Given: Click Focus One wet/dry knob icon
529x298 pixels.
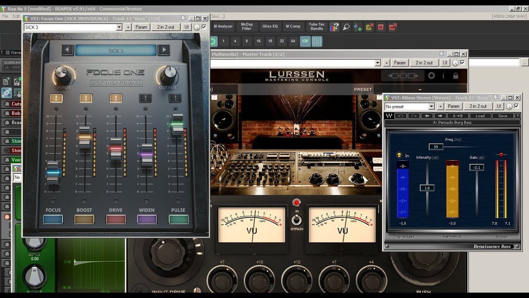Looking at the screenshot, I should coord(197,27).
